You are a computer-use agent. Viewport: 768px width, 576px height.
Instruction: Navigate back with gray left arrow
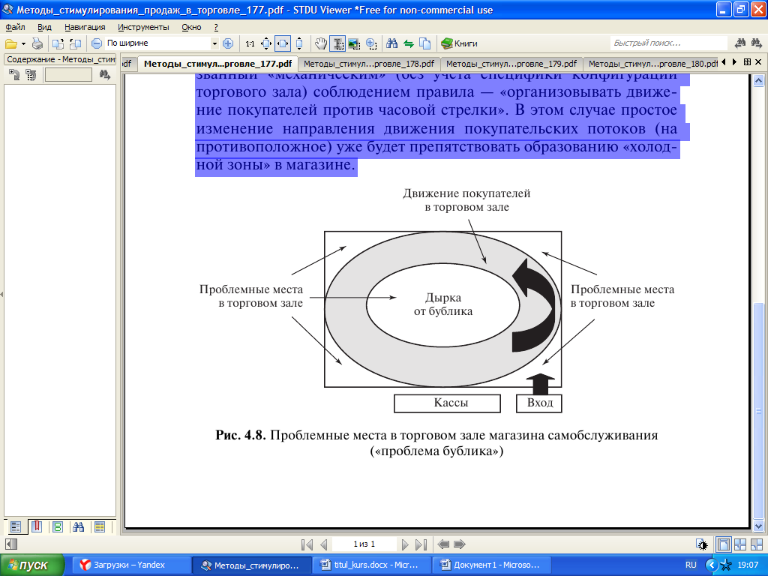click(x=443, y=544)
